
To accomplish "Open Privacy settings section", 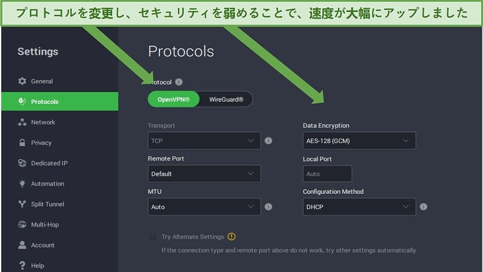I will coord(60,143).
